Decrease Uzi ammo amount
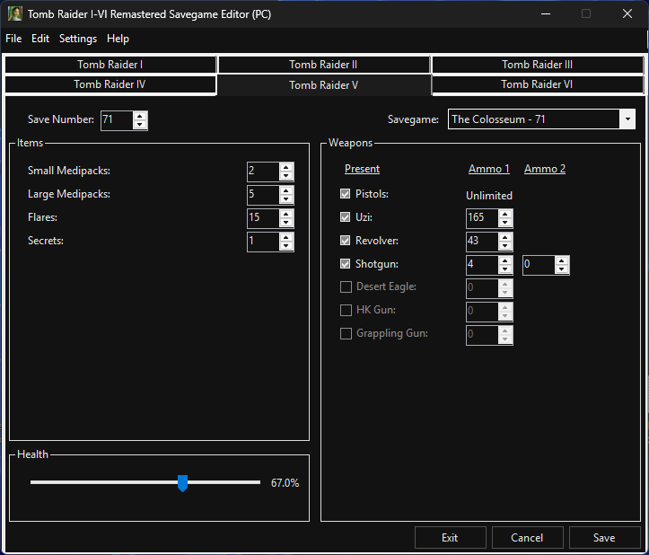The width and height of the screenshot is (649, 555). tap(505, 223)
